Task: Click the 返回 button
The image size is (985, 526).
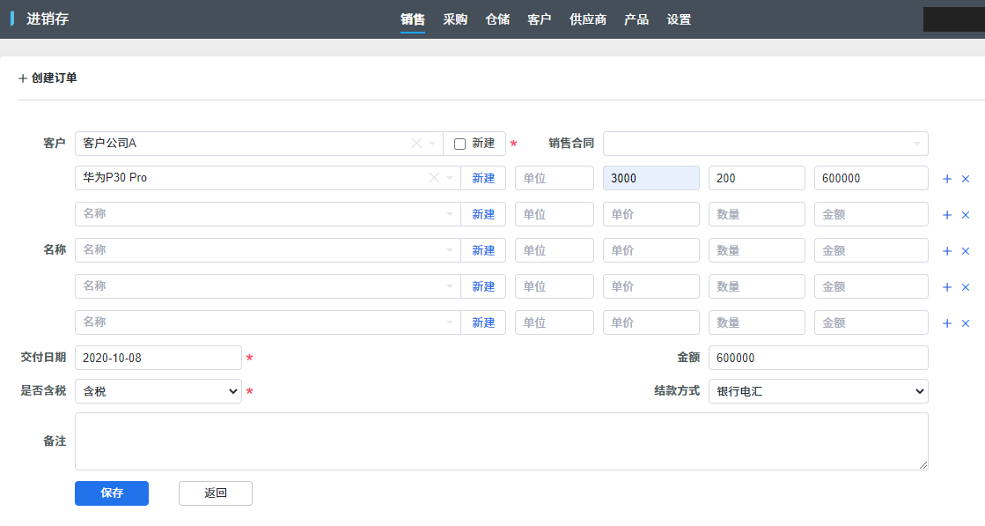Action: tap(216, 493)
